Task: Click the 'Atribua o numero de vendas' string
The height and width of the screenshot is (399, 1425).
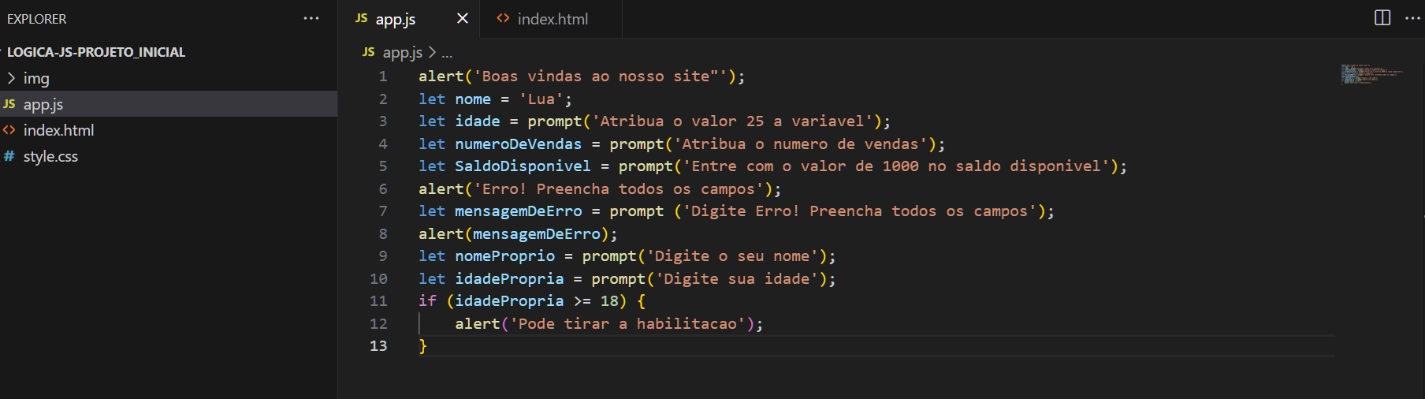Action: coord(800,144)
